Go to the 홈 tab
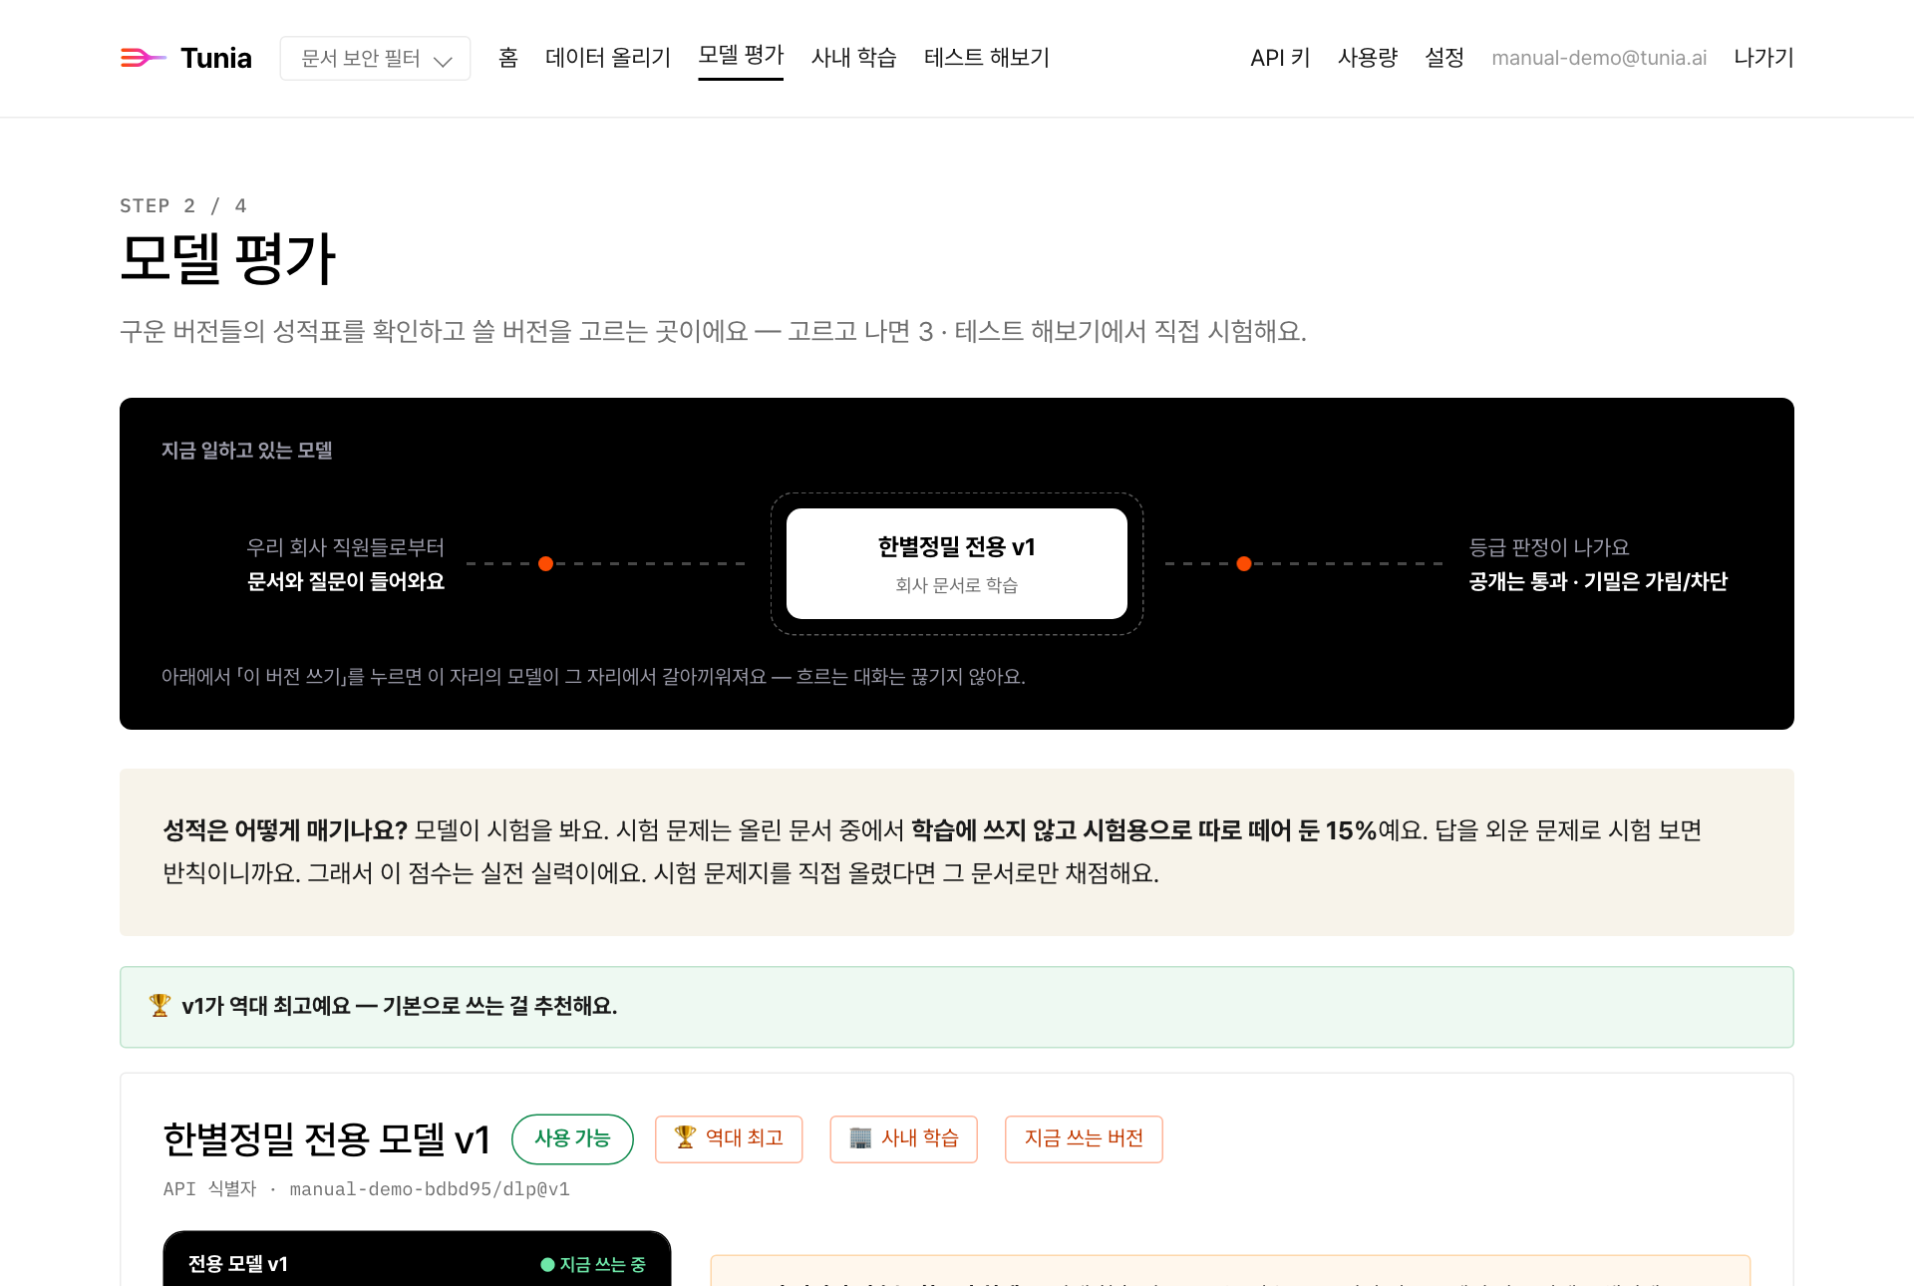The image size is (1914, 1286). (x=508, y=58)
